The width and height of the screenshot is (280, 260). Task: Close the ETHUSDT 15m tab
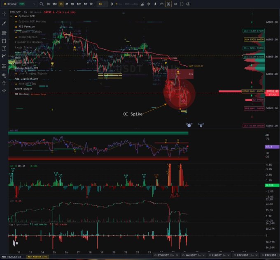coord(177,255)
